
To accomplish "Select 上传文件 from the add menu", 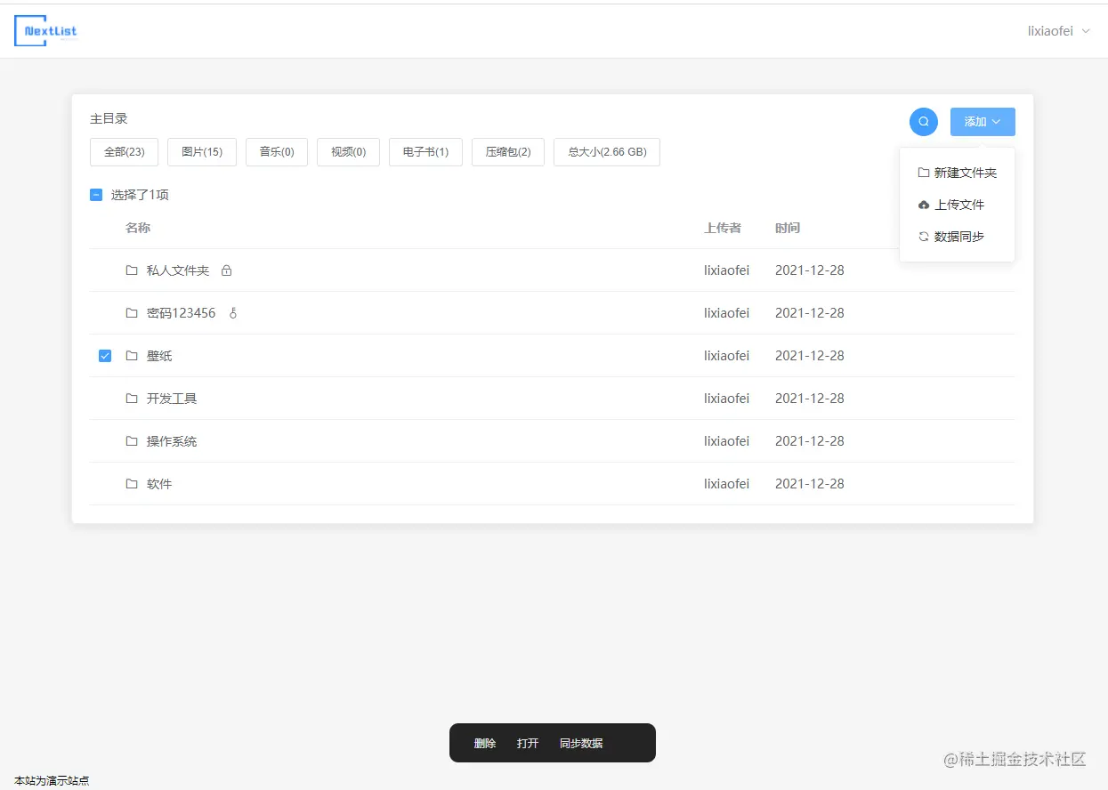I will click(961, 204).
